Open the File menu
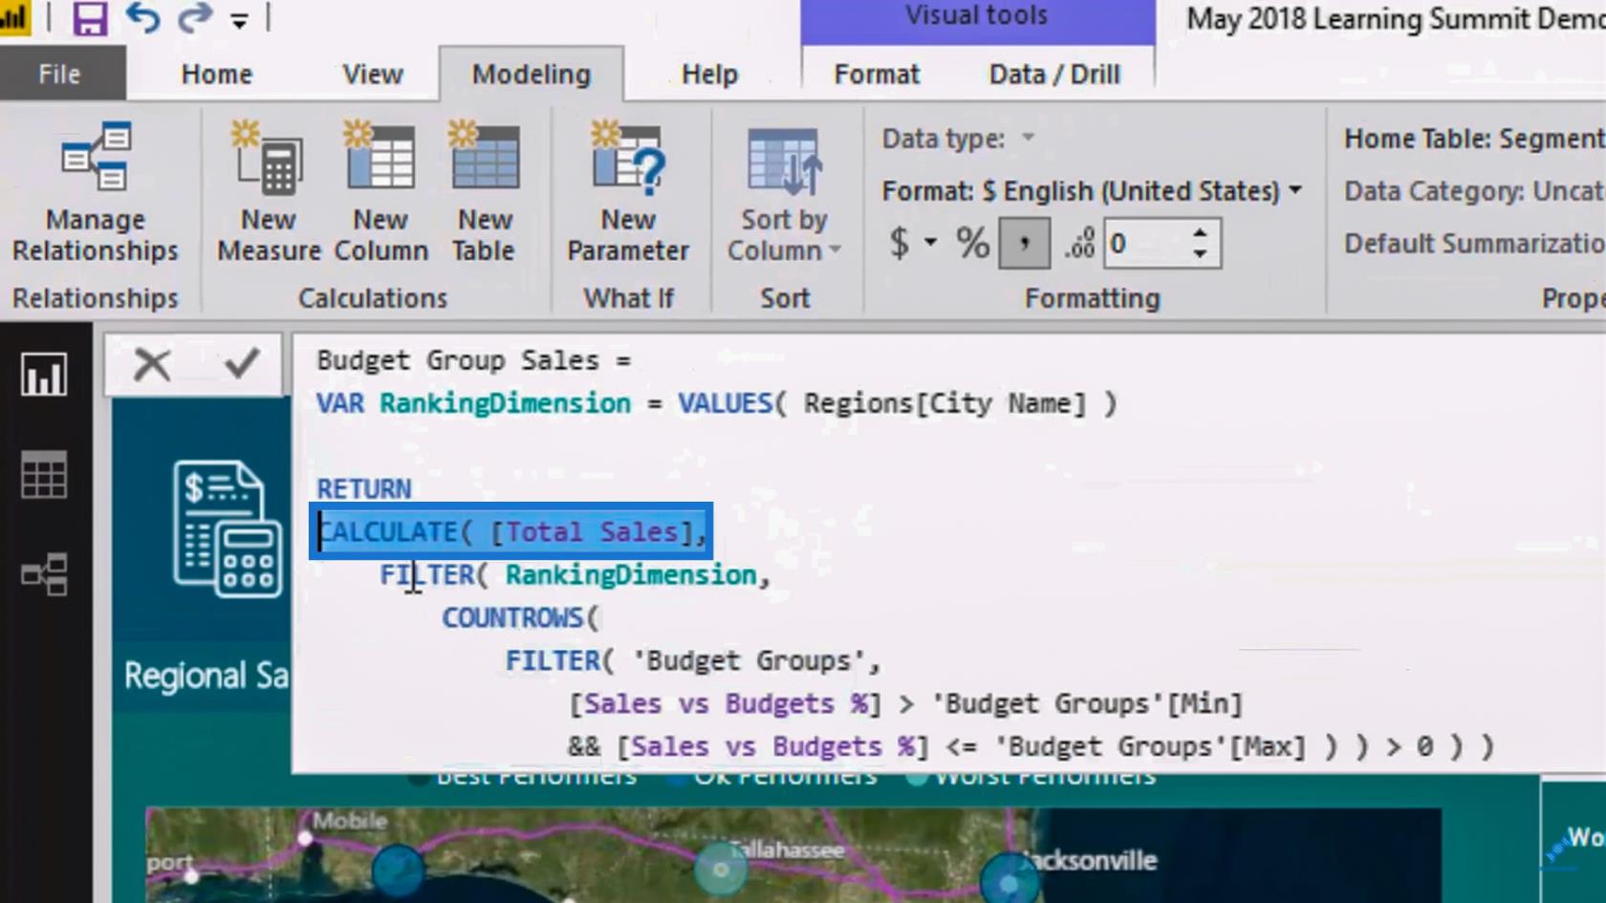The image size is (1606, 903). pyautogui.click(x=60, y=75)
